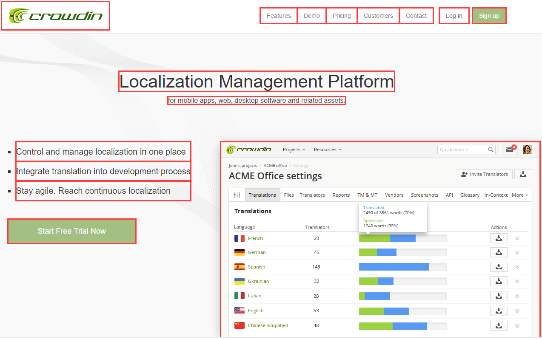Click the settings sliders icon tab
542x339 pixels.
click(x=237, y=195)
